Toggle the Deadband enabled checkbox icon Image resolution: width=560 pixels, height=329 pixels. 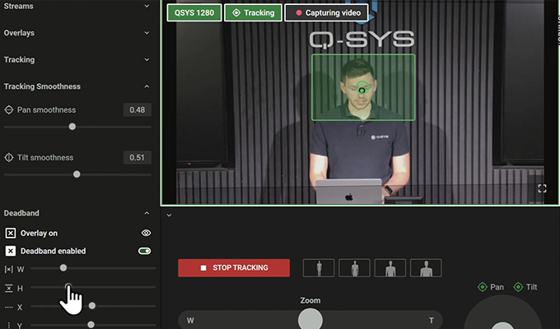point(11,251)
